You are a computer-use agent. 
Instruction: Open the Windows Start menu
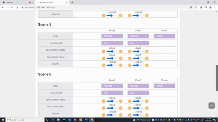[x=3, y=120]
